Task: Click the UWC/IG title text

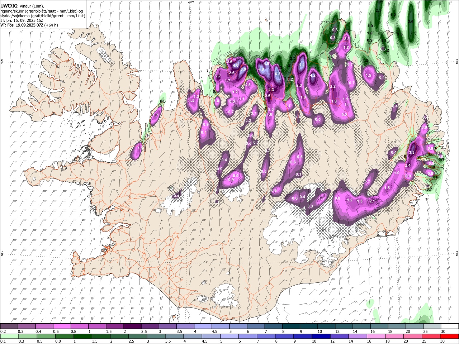Action: point(9,6)
